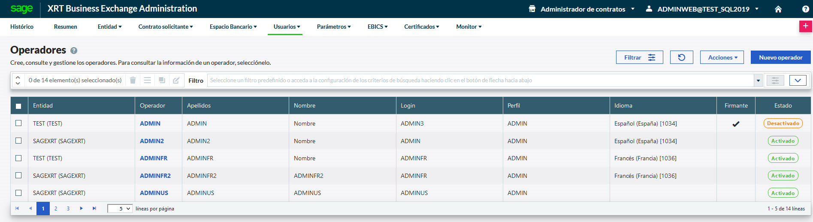This screenshot has height=222, width=813.
Task: Expand search criteria with blue chevron
Action: [798, 80]
